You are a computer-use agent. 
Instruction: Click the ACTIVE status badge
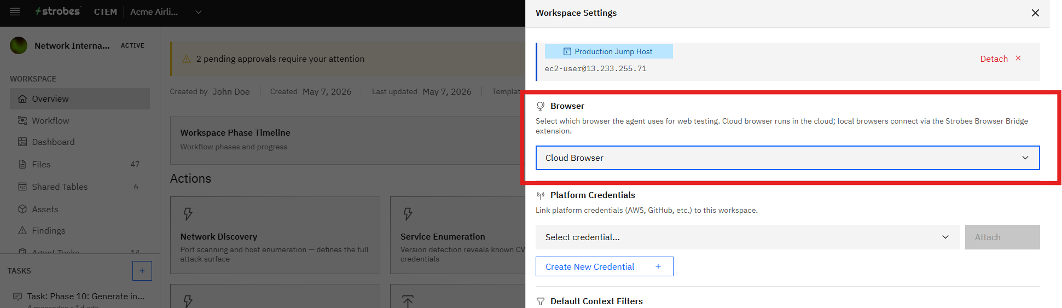point(132,45)
